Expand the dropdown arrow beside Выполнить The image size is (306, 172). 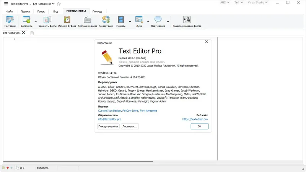pyautogui.click(x=36, y=21)
